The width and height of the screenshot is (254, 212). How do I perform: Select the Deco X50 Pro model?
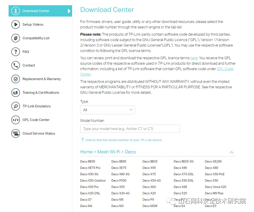coord(89,187)
